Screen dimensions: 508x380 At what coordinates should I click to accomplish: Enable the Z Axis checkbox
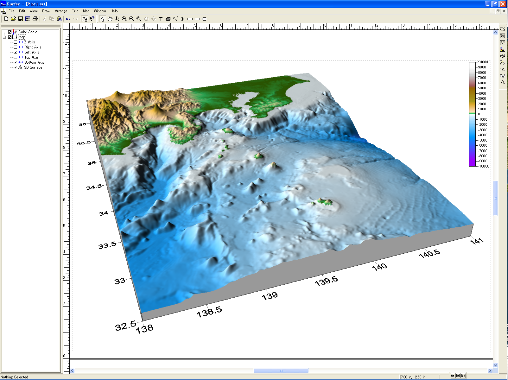(x=16, y=42)
